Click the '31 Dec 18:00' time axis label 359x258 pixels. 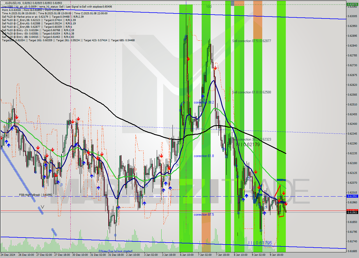[x=116, y=255]
